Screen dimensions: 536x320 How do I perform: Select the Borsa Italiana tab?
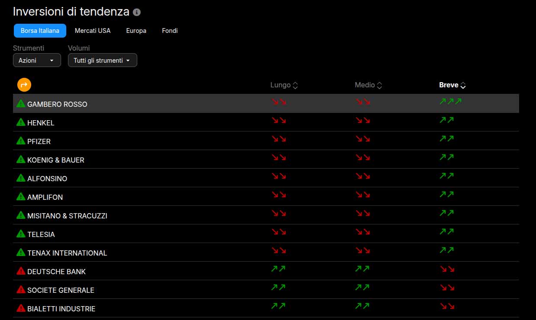point(40,31)
